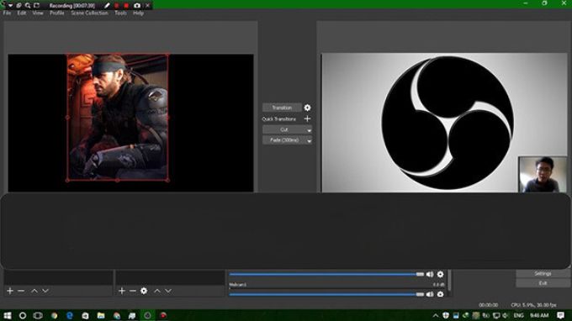Click the CPU 5.9%, 30.00 fps status
Screen dimensions: 572x321
point(533,305)
